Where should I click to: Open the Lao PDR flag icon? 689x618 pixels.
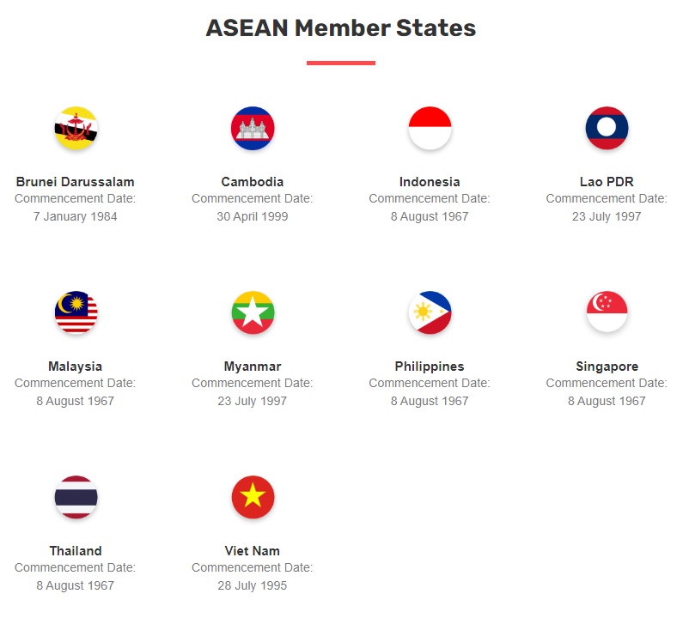pos(607,129)
